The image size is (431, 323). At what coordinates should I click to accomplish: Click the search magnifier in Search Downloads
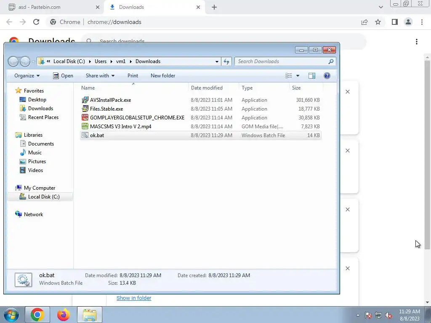[x=331, y=61]
